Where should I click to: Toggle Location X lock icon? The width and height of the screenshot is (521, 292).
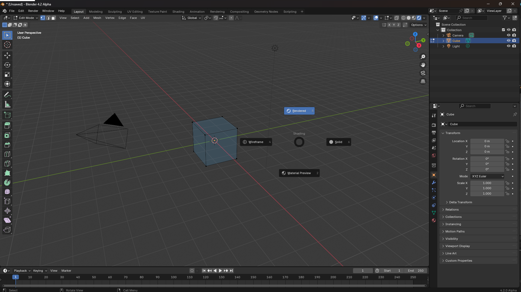507,141
